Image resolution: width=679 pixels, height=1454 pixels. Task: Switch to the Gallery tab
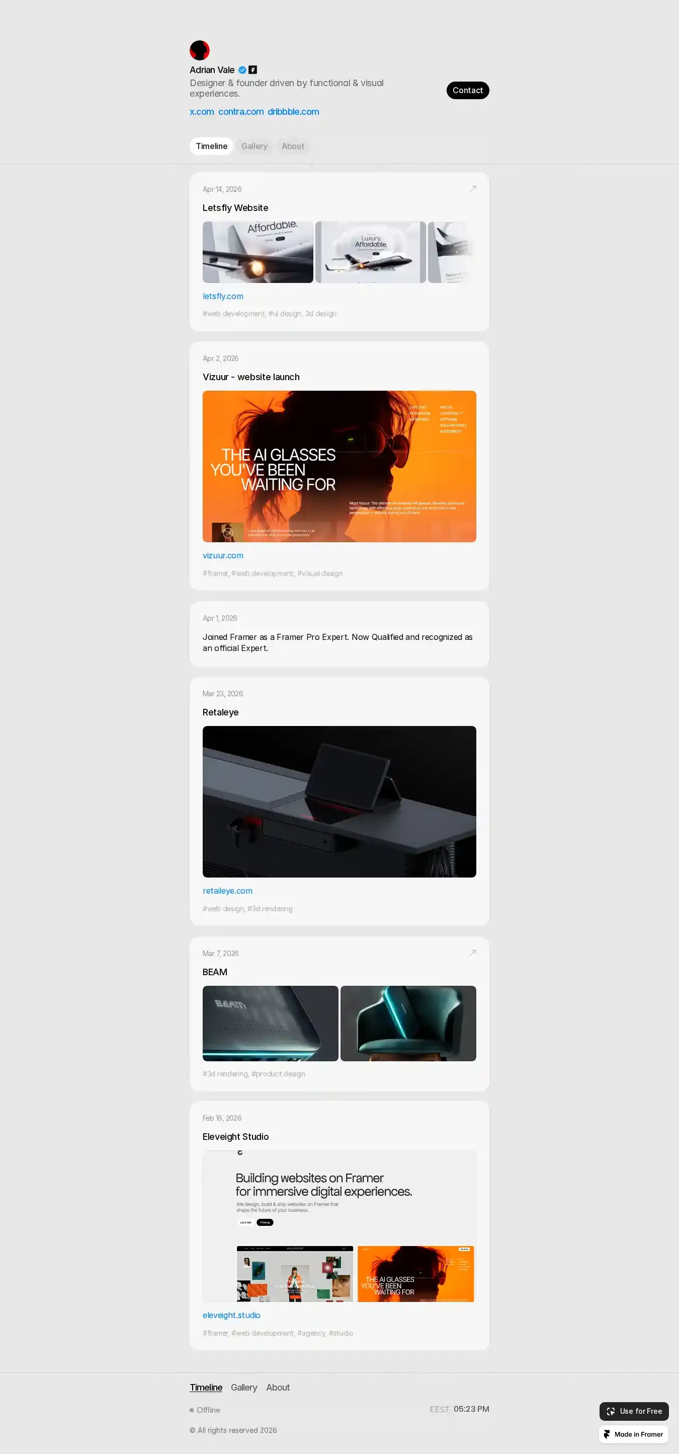(254, 146)
